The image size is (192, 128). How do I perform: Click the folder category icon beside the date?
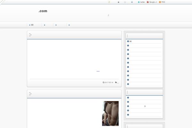116,83
